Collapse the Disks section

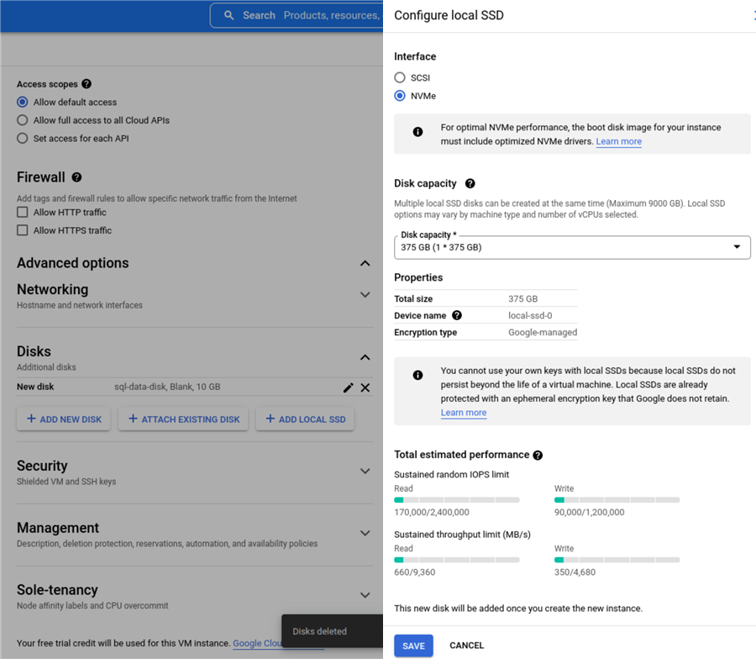[365, 357]
